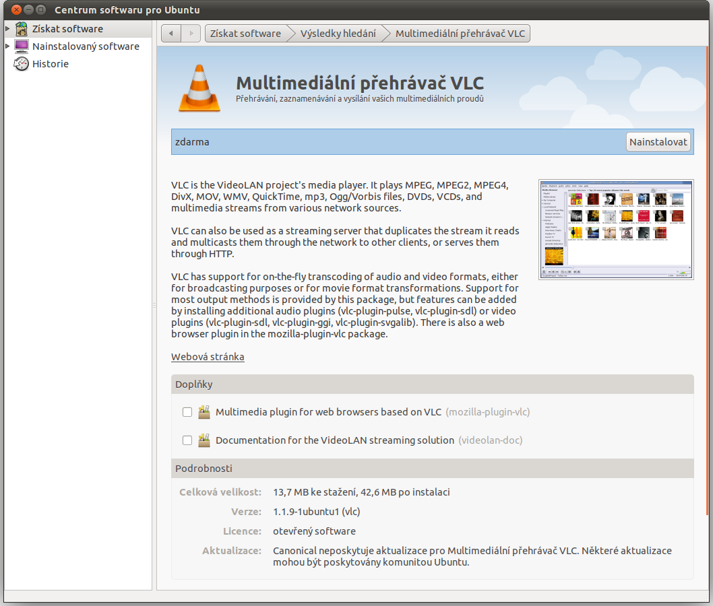Go back with the left arrow button

(x=171, y=33)
